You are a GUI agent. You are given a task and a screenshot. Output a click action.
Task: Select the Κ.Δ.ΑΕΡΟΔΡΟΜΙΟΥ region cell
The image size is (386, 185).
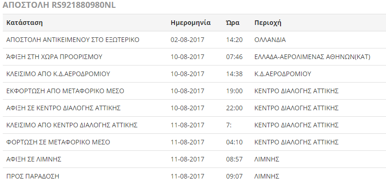[x=283, y=74]
